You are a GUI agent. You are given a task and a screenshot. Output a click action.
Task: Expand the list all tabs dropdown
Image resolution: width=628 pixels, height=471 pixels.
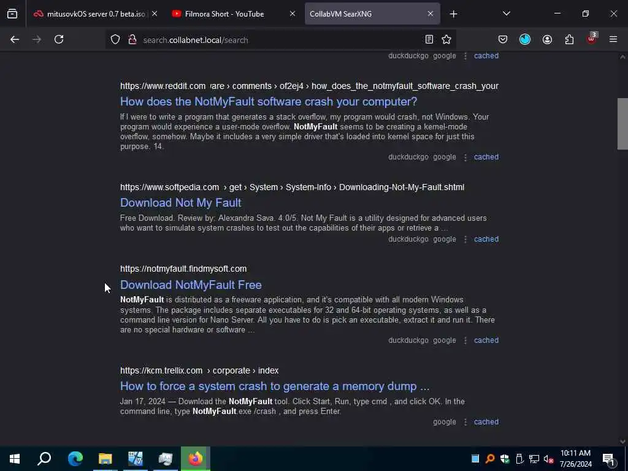(507, 13)
